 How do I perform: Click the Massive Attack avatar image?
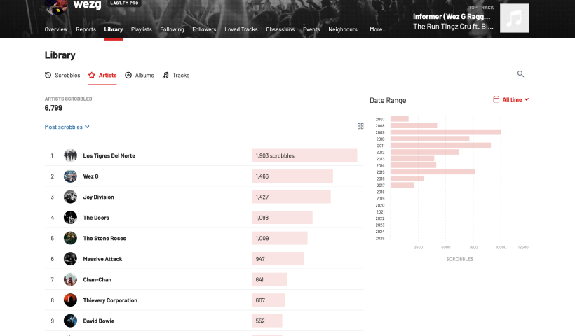point(70,259)
